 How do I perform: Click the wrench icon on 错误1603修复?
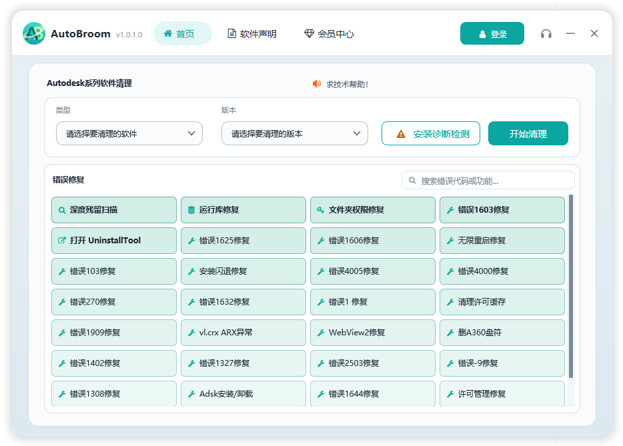(450, 210)
